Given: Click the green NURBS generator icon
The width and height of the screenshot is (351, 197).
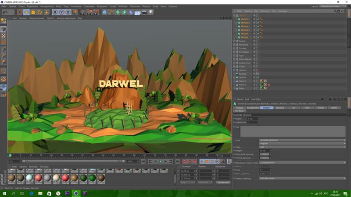Looking at the screenshot, I should [x=118, y=12].
